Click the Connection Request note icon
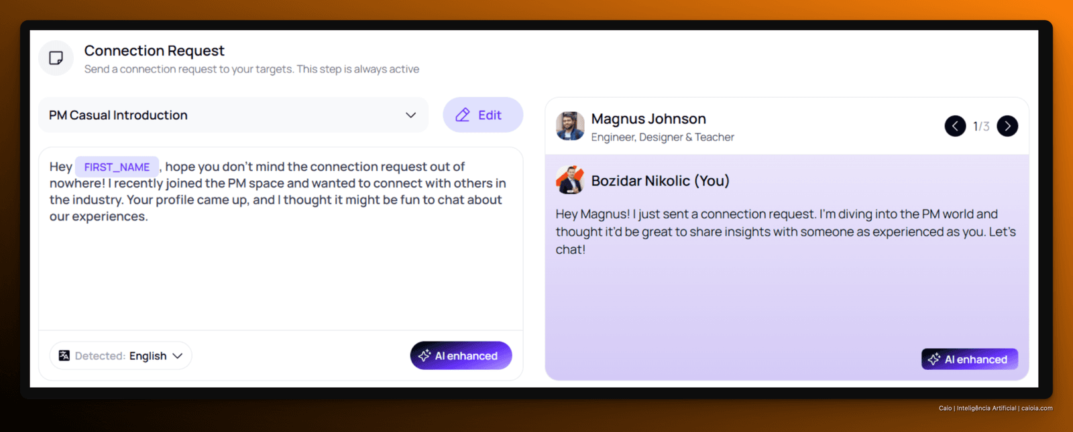The width and height of the screenshot is (1073, 432). [x=56, y=58]
